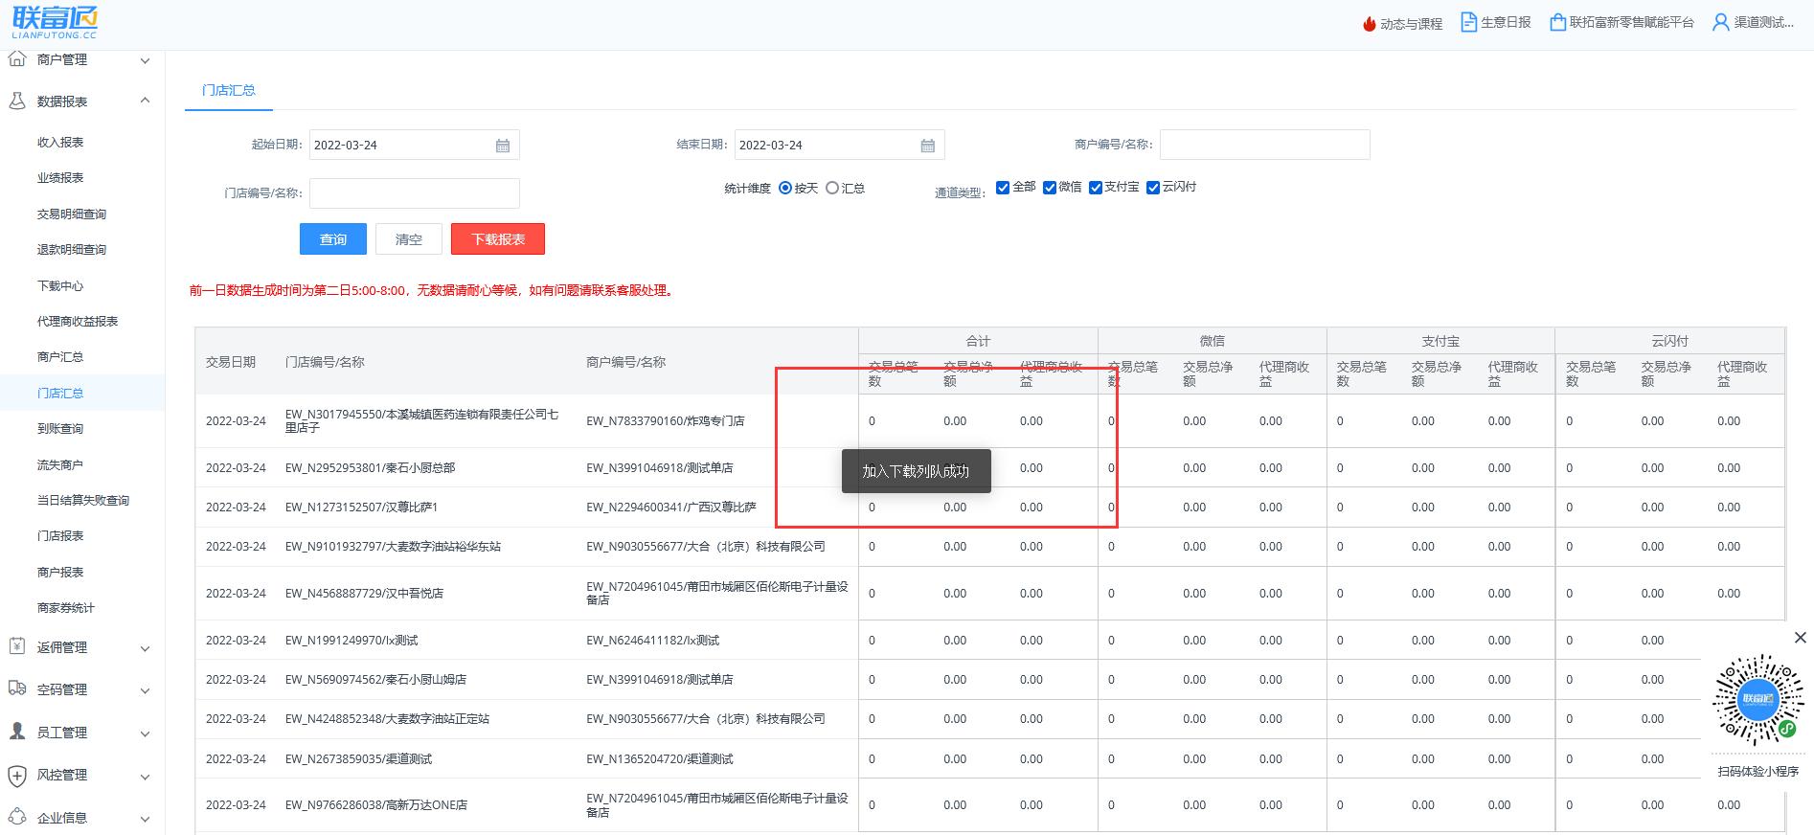Open 商家券统计 menu item
The image size is (1814, 835).
coord(66,607)
